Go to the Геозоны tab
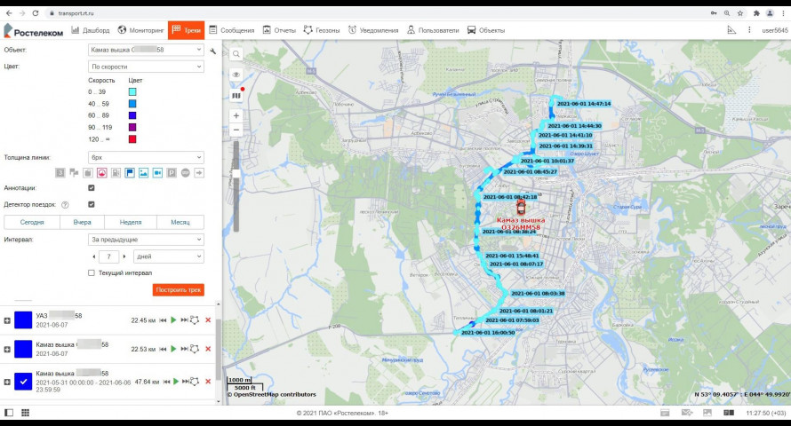Image resolution: width=791 pixels, height=426 pixels. [324, 30]
